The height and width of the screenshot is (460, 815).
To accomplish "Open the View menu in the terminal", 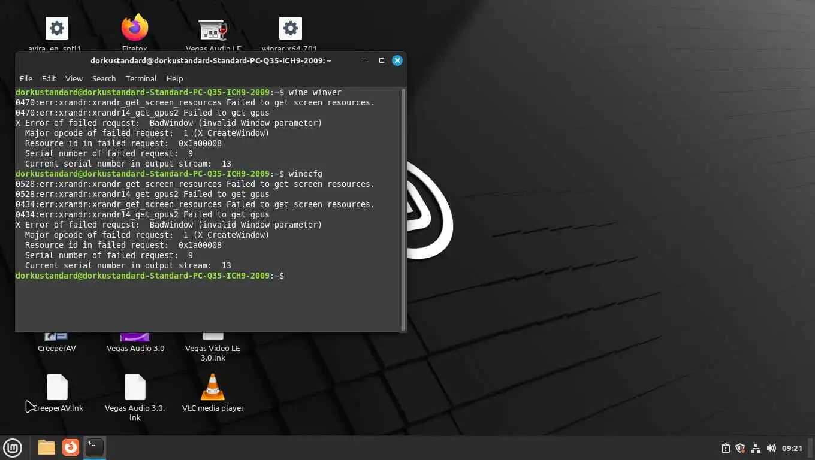I will (x=74, y=78).
